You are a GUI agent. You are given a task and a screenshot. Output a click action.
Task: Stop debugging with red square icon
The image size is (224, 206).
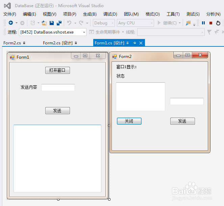click(x=211, y=23)
